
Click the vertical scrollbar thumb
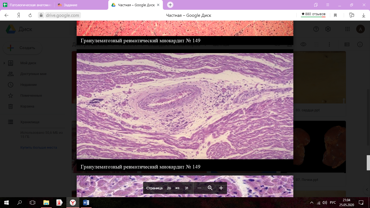[368, 162]
